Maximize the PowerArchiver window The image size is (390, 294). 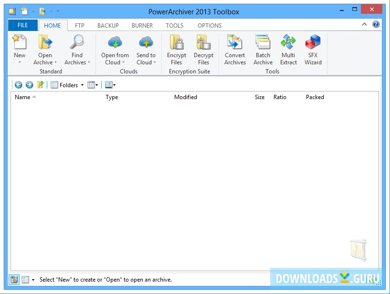[355, 10]
